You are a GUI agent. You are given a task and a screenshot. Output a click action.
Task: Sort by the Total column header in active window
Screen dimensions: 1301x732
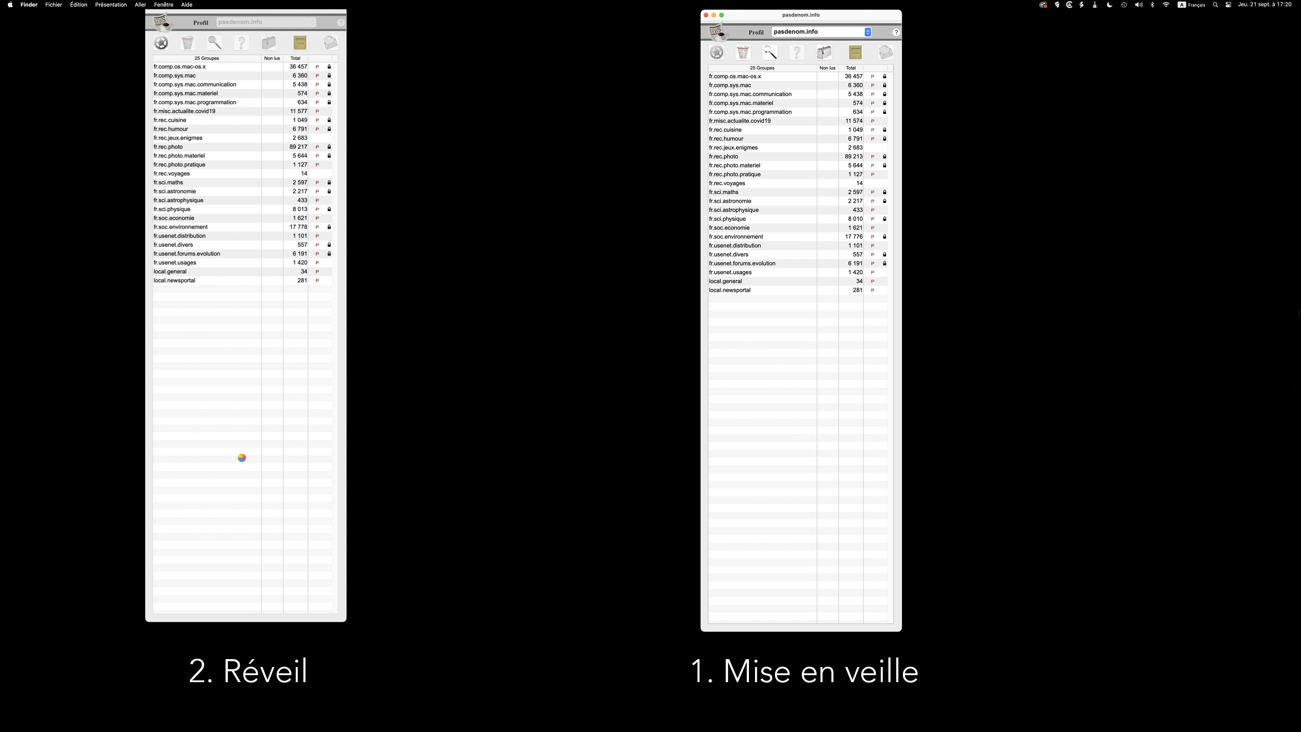point(851,68)
